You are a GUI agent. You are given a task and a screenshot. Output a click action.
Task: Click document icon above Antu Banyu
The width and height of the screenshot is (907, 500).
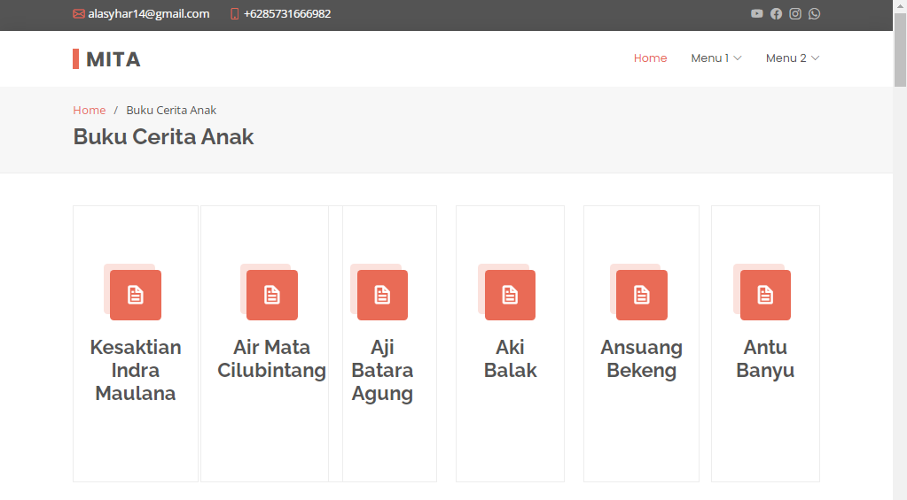(x=765, y=295)
